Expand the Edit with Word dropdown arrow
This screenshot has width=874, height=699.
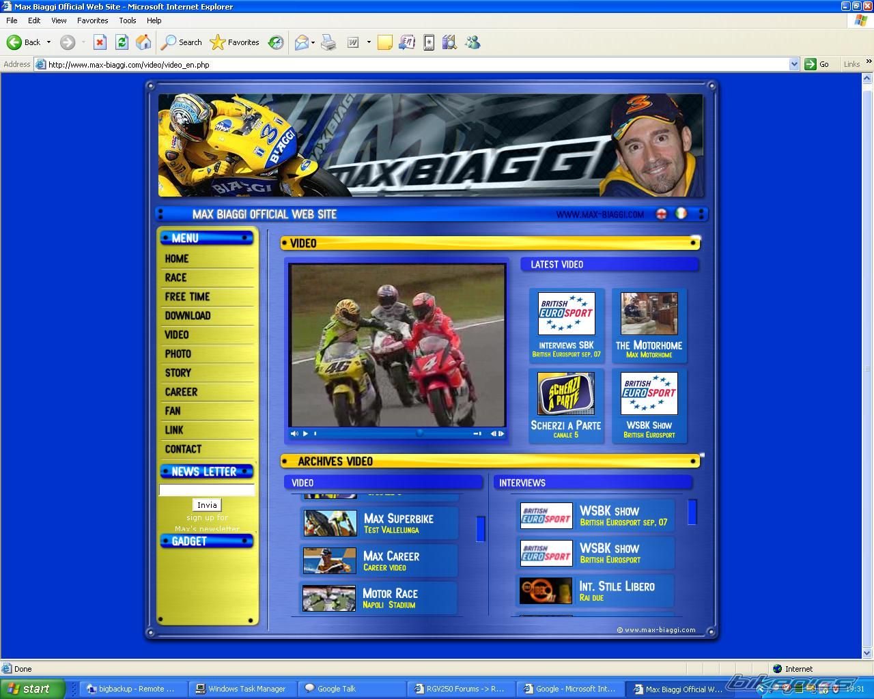click(369, 42)
